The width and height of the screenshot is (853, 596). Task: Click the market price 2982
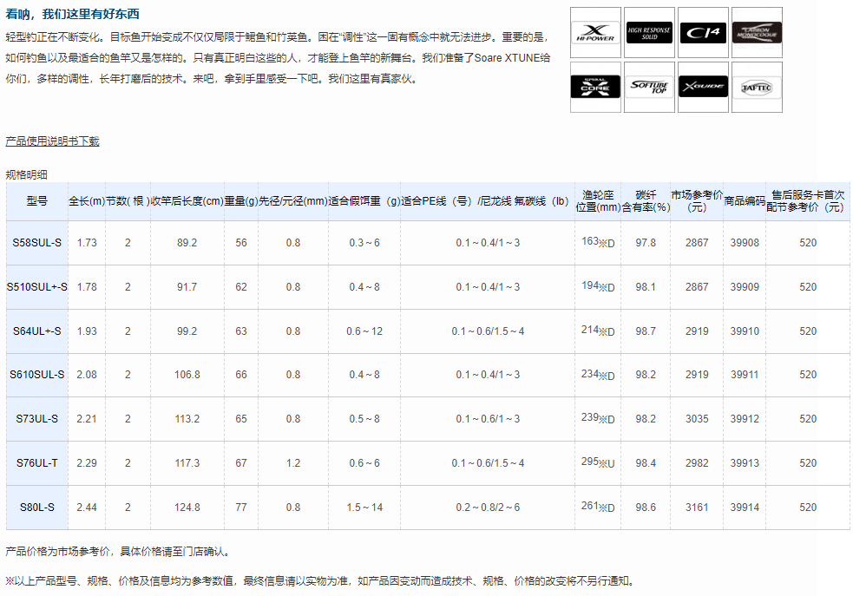pos(697,463)
